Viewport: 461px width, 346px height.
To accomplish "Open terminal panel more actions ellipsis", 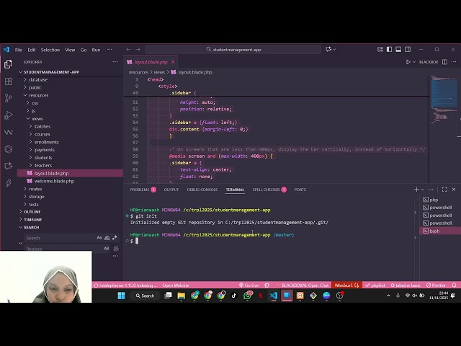I will click(431, 190).
